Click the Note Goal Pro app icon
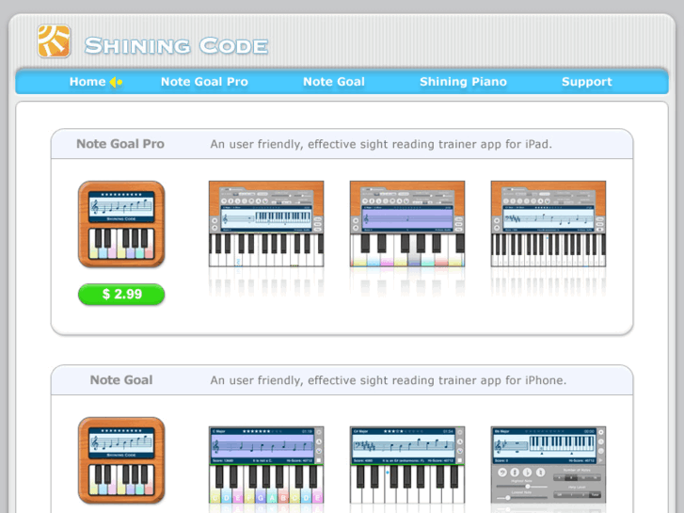The height and width of the screenshot is (513, 684). [121, 224]
